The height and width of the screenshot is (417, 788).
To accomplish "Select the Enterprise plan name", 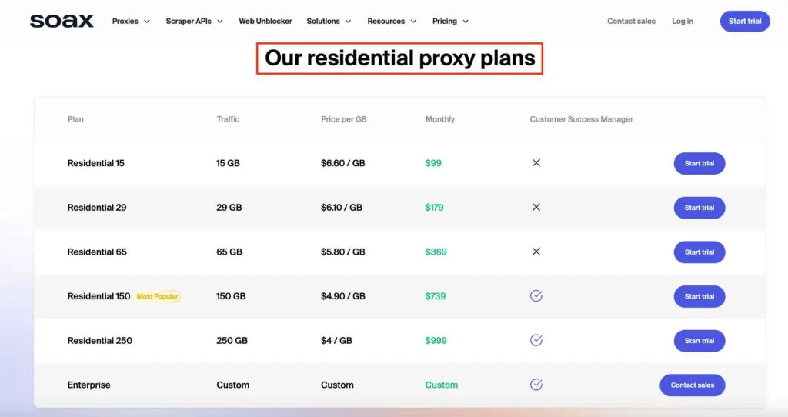I will (88, 385).
